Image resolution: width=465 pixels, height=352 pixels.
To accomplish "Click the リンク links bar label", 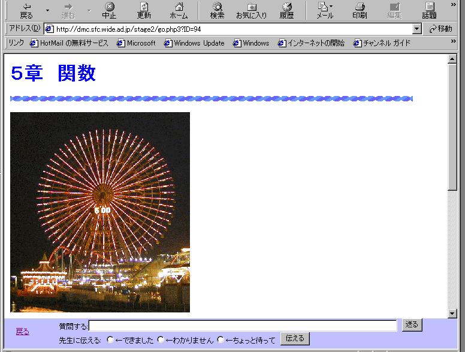I will 16,43.
